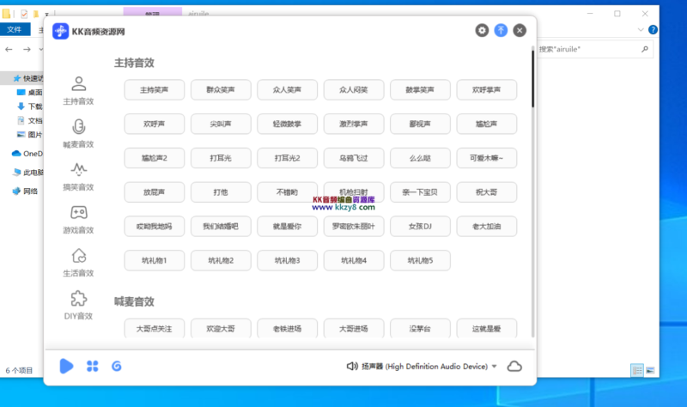This screenshot has height=407, width=687.
Task: Play the 坑礼物1 sound effect
Action: (155, 261)
